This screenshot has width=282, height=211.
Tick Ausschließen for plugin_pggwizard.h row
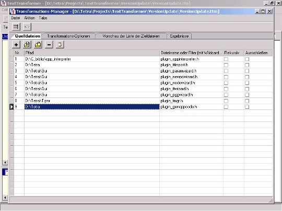(x=247, y=95)
